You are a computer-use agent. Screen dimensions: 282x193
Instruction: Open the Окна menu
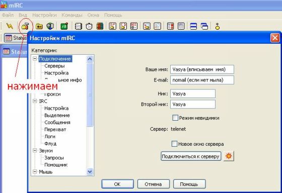click(x=93, y=15)
